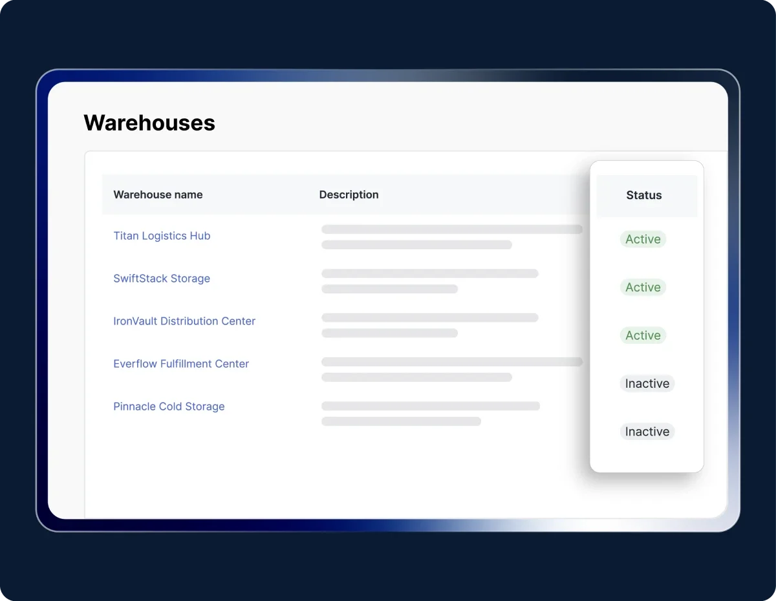Click Active badge in SwiftStack Storage row

click(x=643, y=288)
